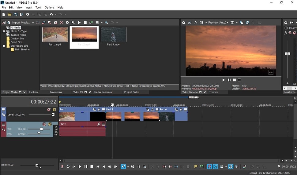Pause timeline playback in transport bar

86,166
